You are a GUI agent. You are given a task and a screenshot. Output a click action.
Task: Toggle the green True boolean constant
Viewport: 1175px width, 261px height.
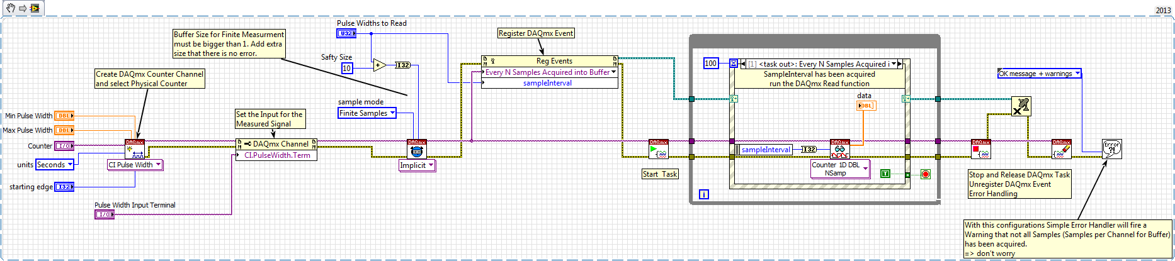[885, 174]
